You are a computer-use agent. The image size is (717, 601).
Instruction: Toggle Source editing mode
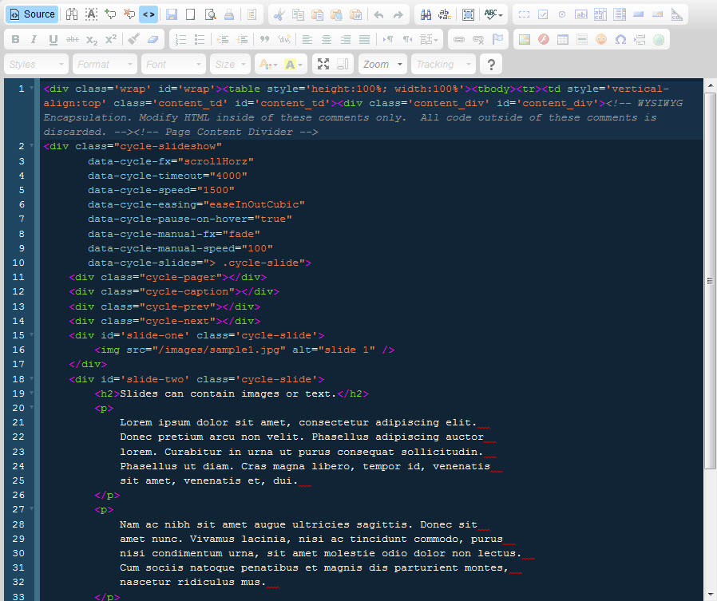pos(32,14)
